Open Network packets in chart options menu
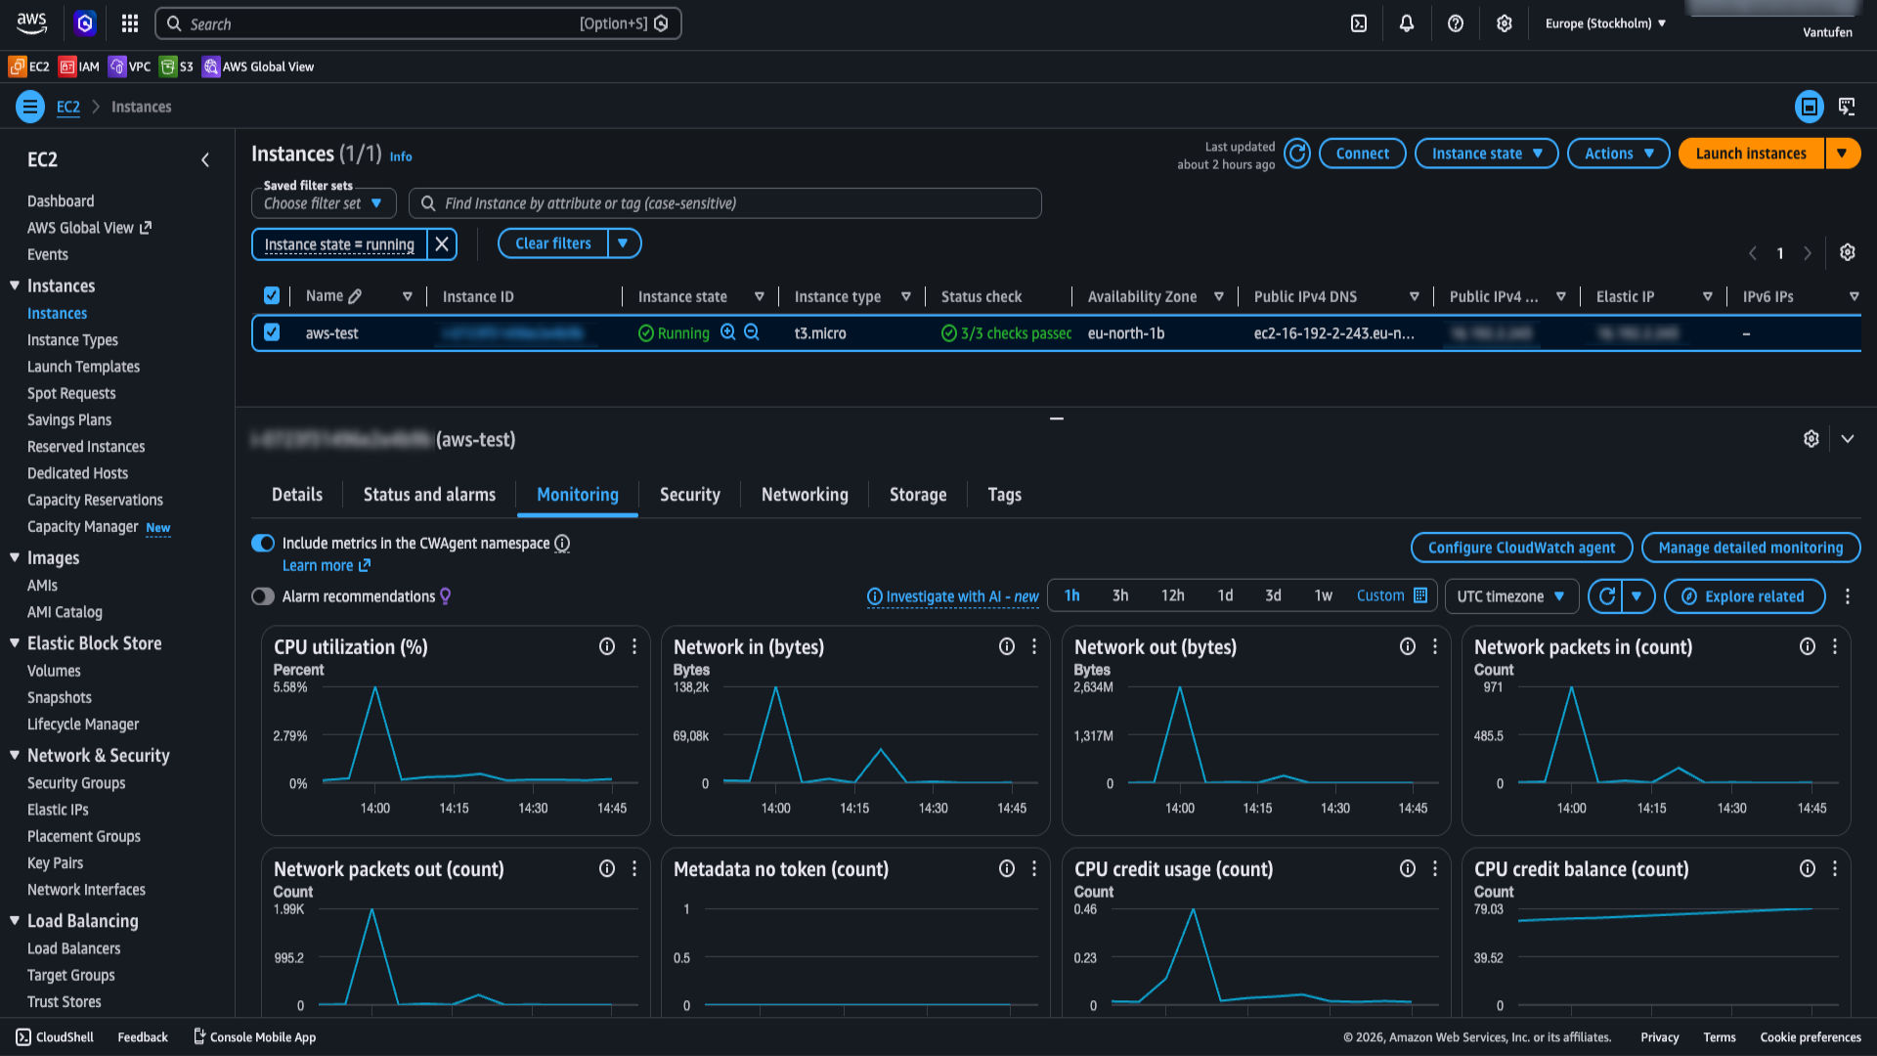Image resolution: width=1877 pixels, height=1056 pixels. point(1835,646)
